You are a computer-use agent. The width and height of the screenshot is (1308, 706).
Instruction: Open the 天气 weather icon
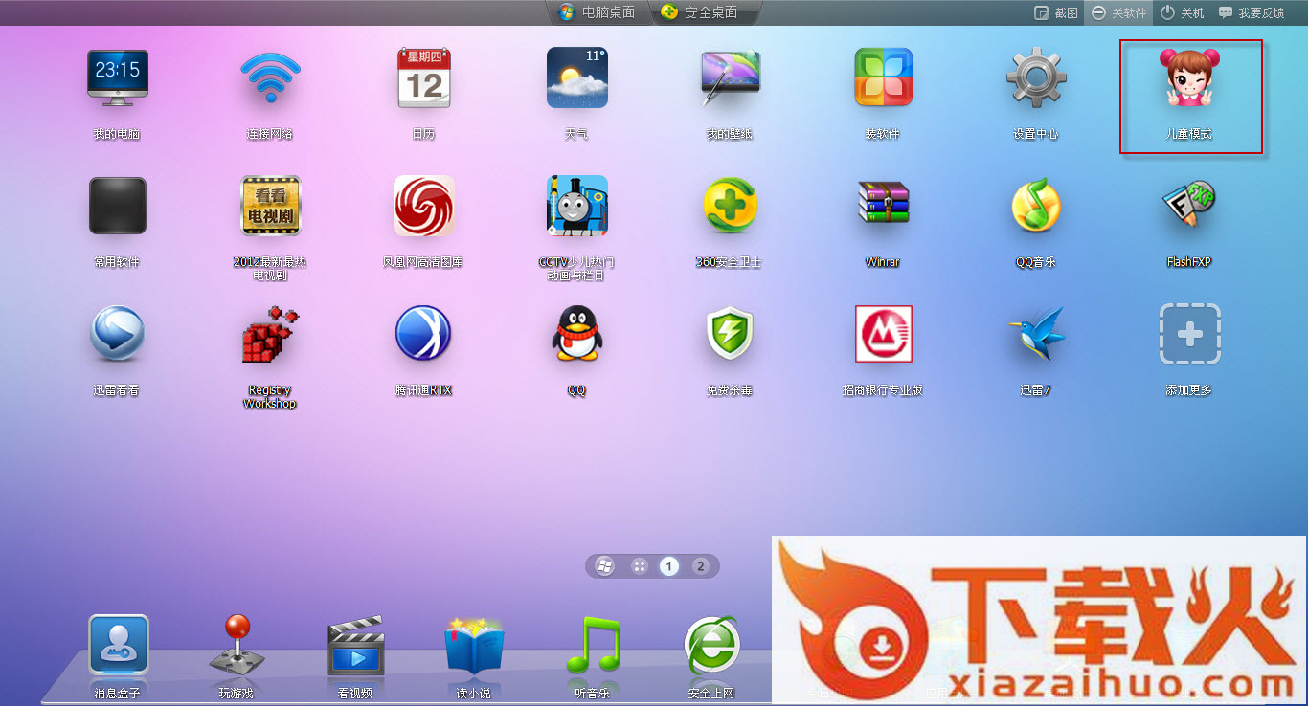click(576, 77)
